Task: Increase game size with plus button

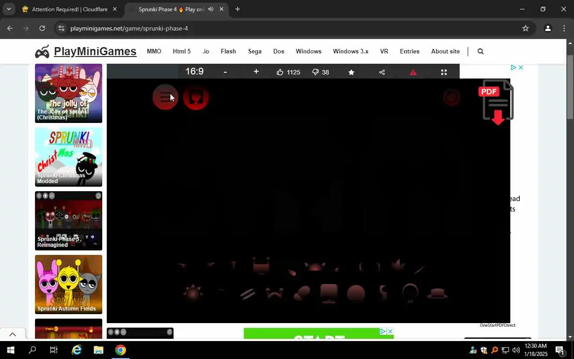Action: [x=256, y=72]
